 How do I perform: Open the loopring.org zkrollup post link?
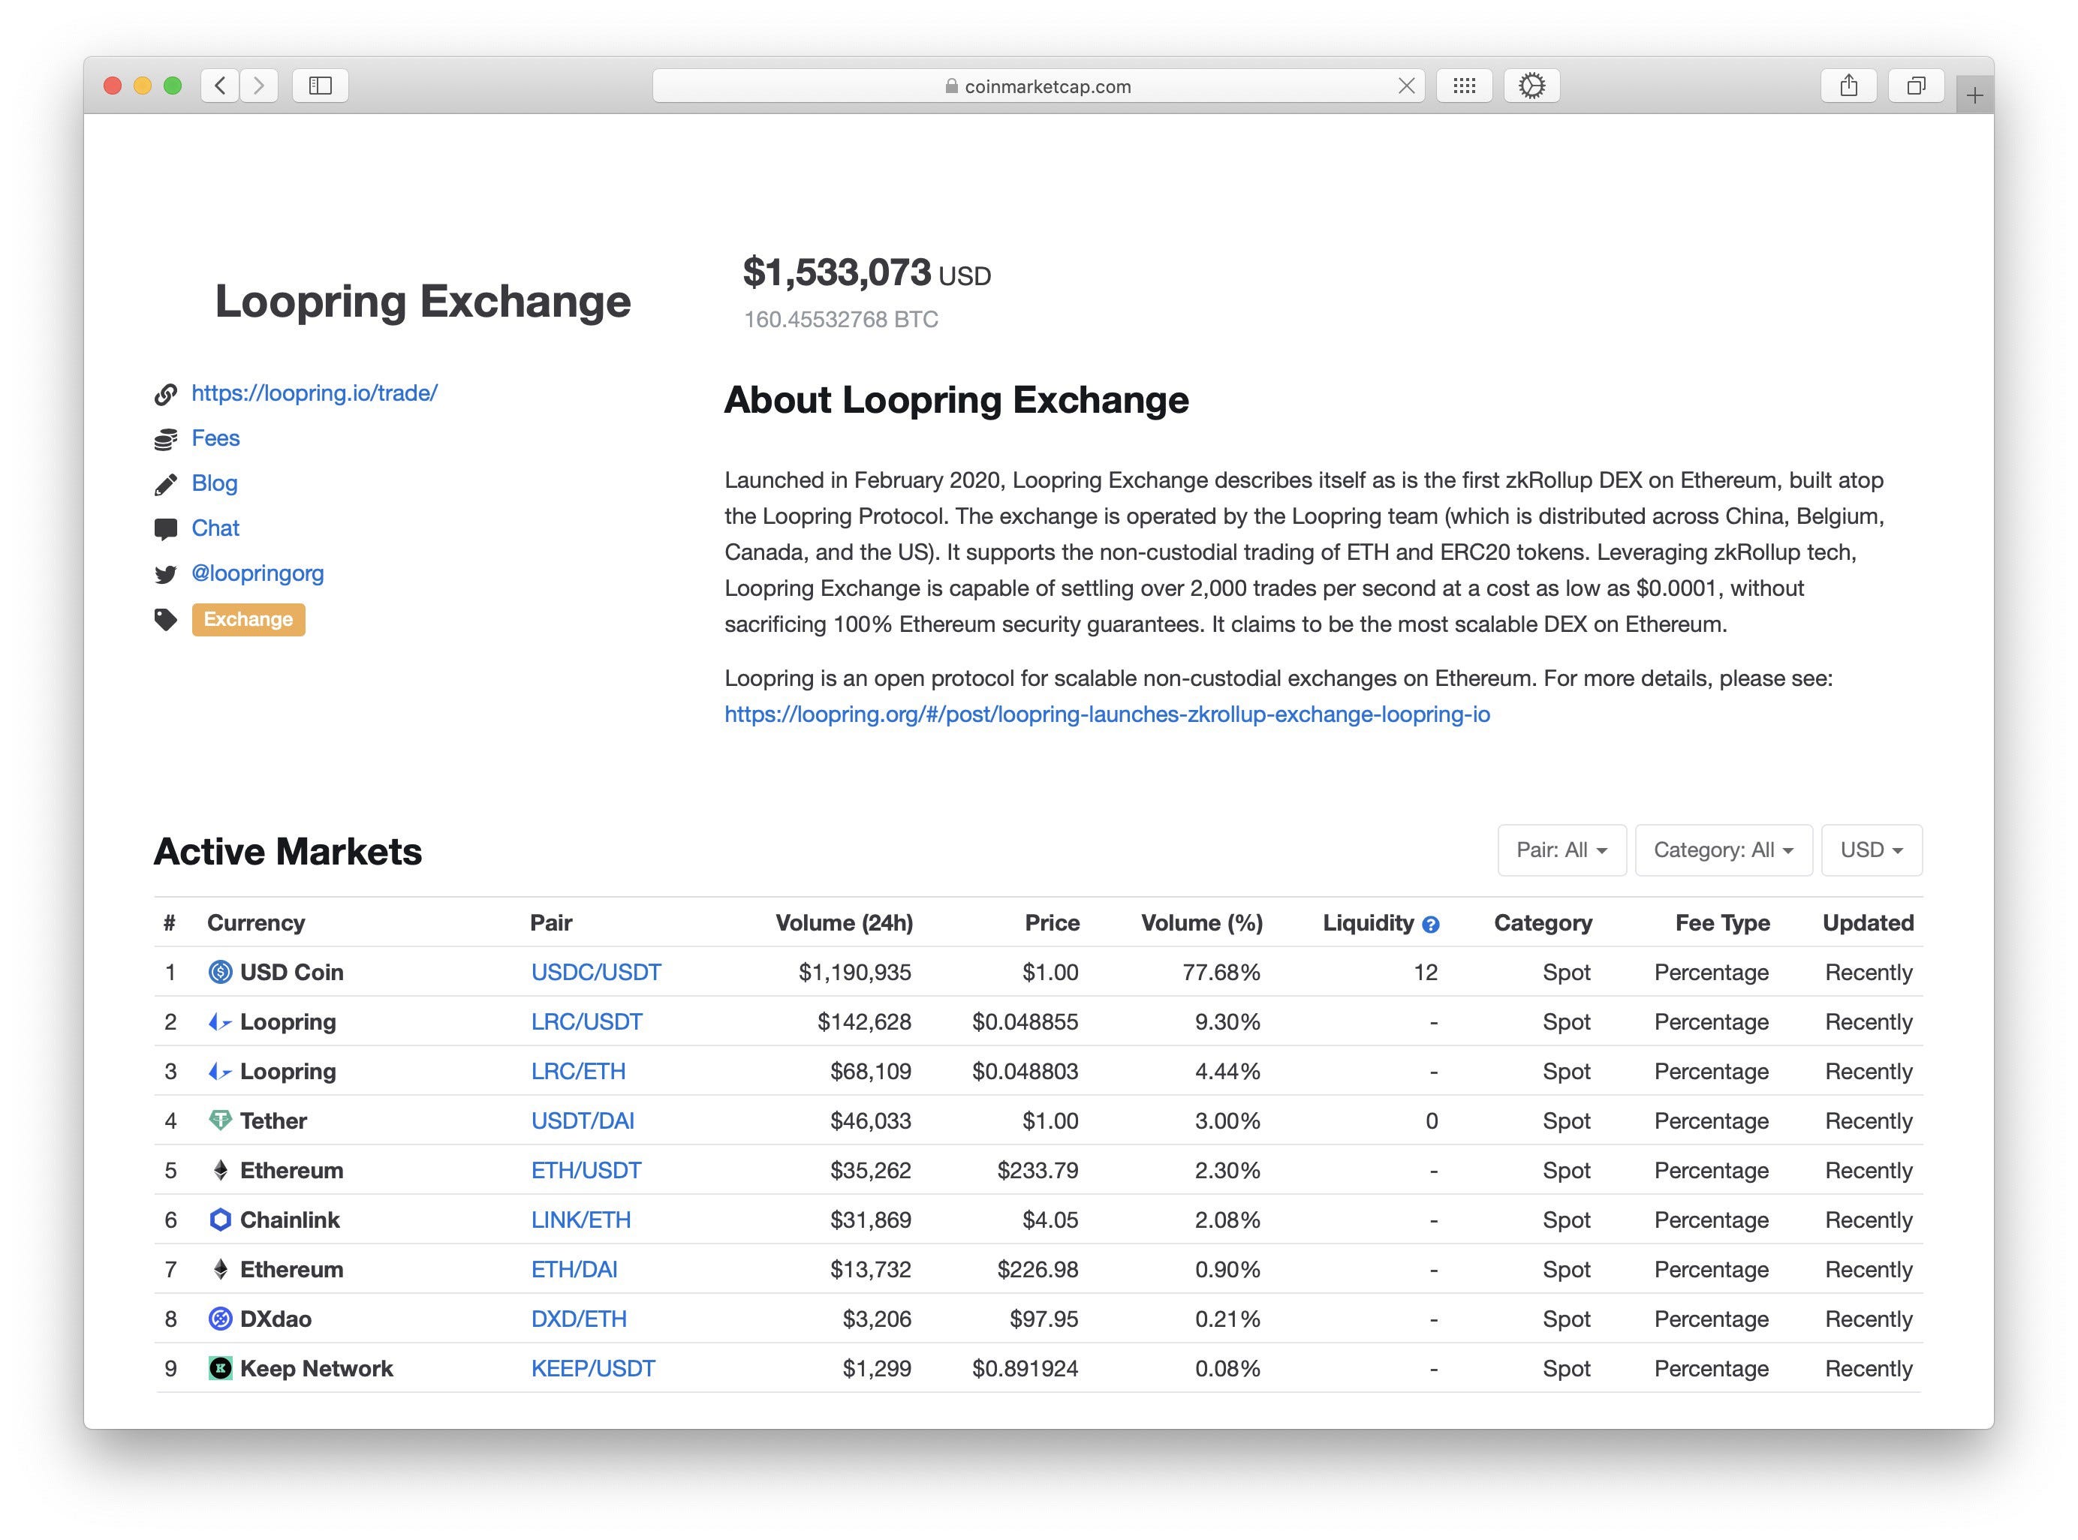[x=1107, y=715]
